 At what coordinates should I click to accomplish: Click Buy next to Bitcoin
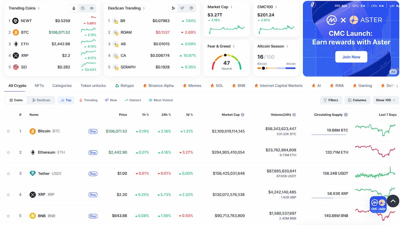click(x=93, y=131)
